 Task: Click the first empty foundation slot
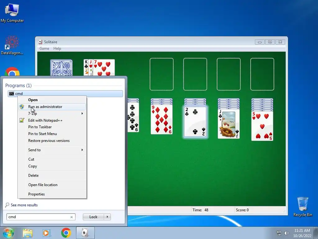click(x=161, y=74)
